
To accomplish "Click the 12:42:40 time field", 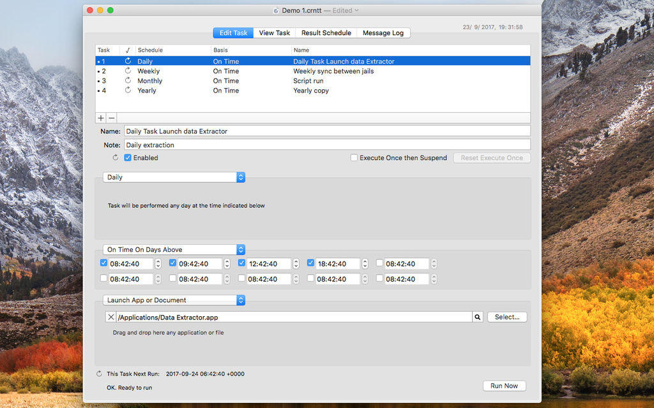I will (269, 263).
